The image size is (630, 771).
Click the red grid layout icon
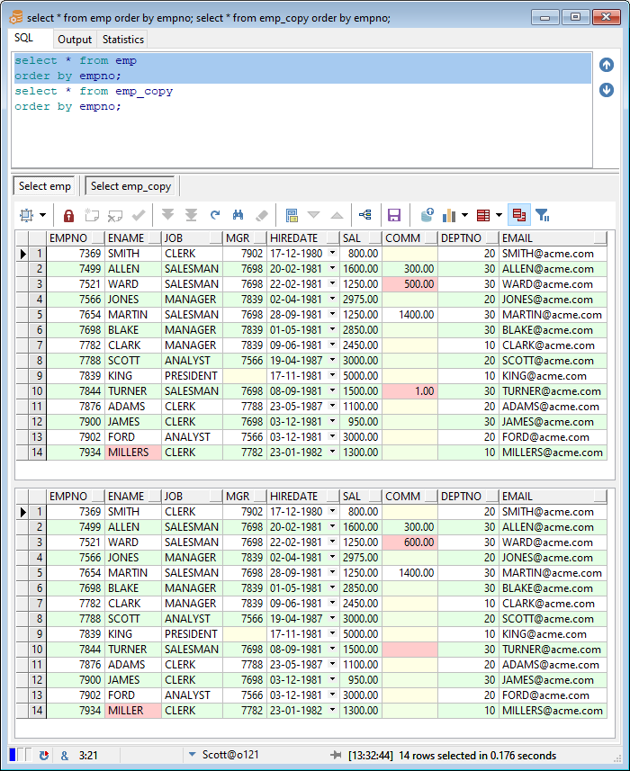tap(483, 215)
